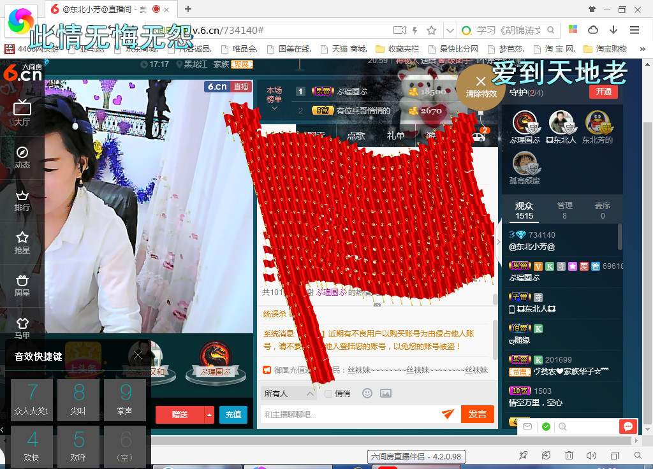The image size is (653, 469).
Task: Play sound effect 9 掌声
Action: pyautogui.click(x=125, y=400)
